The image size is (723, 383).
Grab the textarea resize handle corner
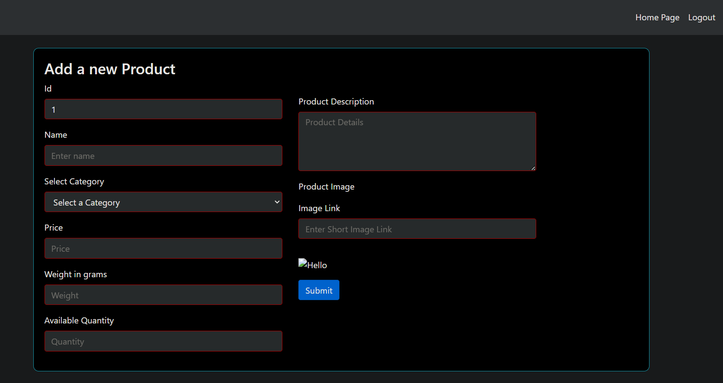click(x=533, y=168)
